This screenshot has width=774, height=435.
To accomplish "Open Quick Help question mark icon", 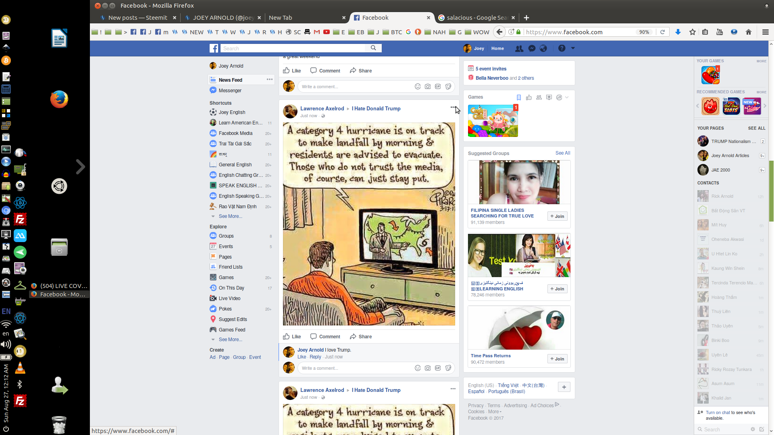I will coord(562,48).
